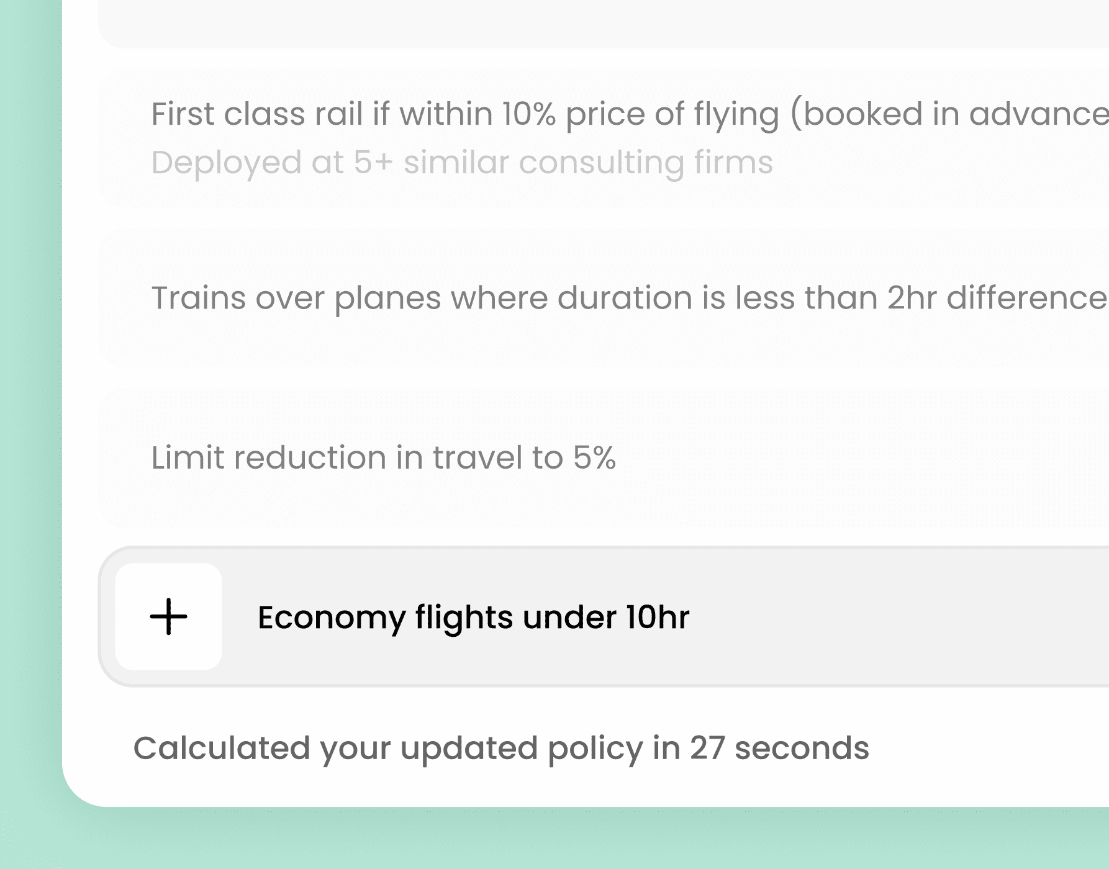Click '27 seconds' in the status line
1109x869 pixels.
[x=779, y=748]
